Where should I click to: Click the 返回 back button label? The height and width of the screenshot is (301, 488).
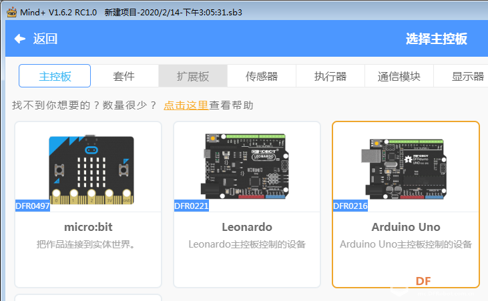tap(45, 39)
